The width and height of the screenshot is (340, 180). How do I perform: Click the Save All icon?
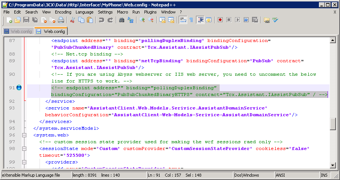point(35,20)
